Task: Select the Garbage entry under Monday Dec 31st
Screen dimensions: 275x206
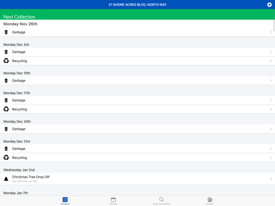Action: 137,149
